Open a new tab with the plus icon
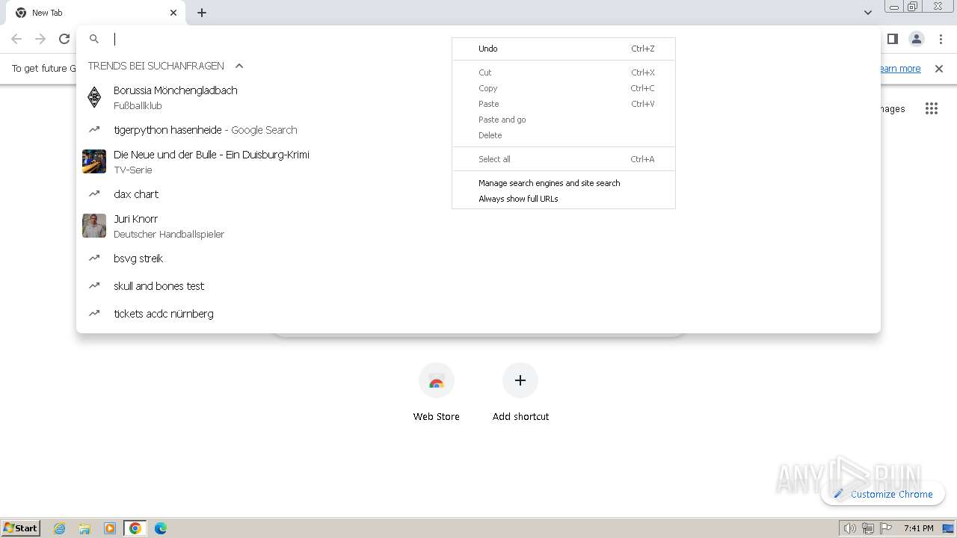 coord(202,13)
